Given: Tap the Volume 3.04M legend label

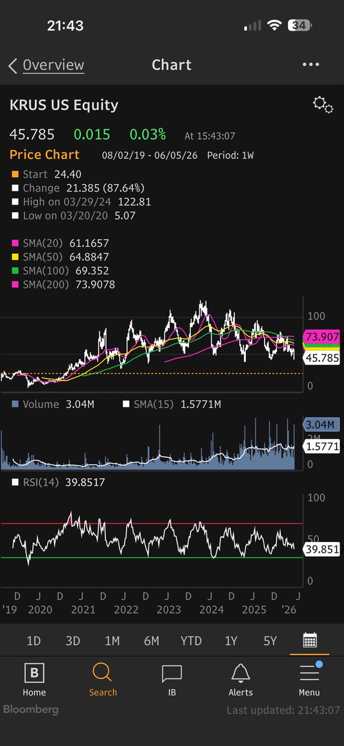Looking at the screenshot, I should [53, 405].
